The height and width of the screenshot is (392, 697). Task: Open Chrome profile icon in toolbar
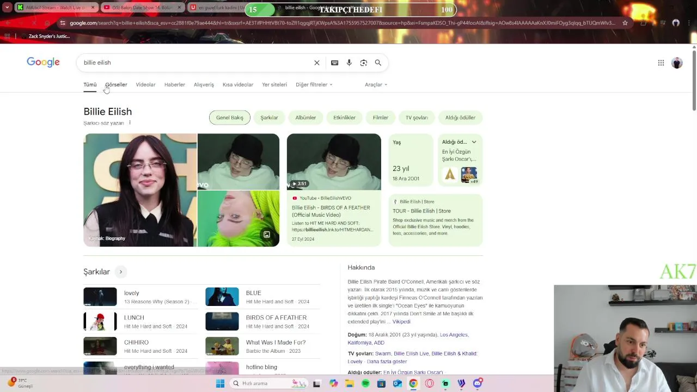(x=676, y=23)
